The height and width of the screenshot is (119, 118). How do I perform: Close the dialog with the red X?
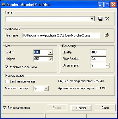113,5
